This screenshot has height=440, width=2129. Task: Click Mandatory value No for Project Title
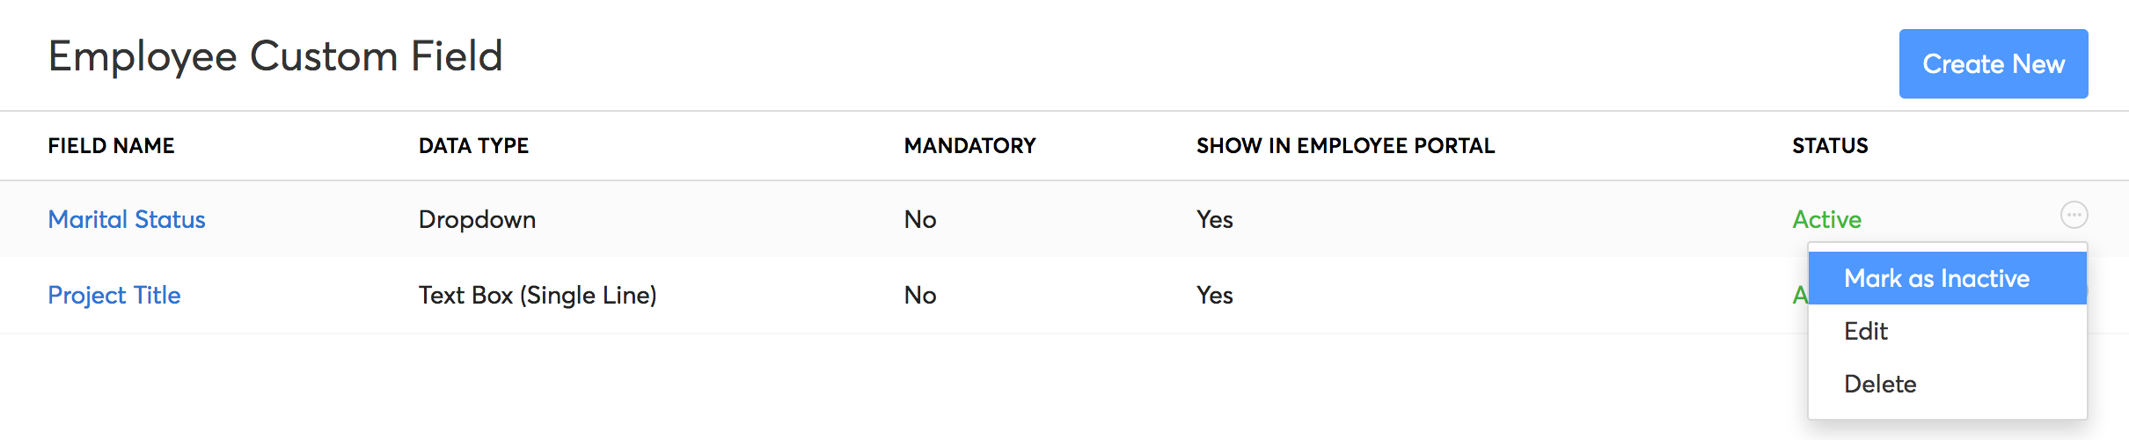(x=920, y=295)
